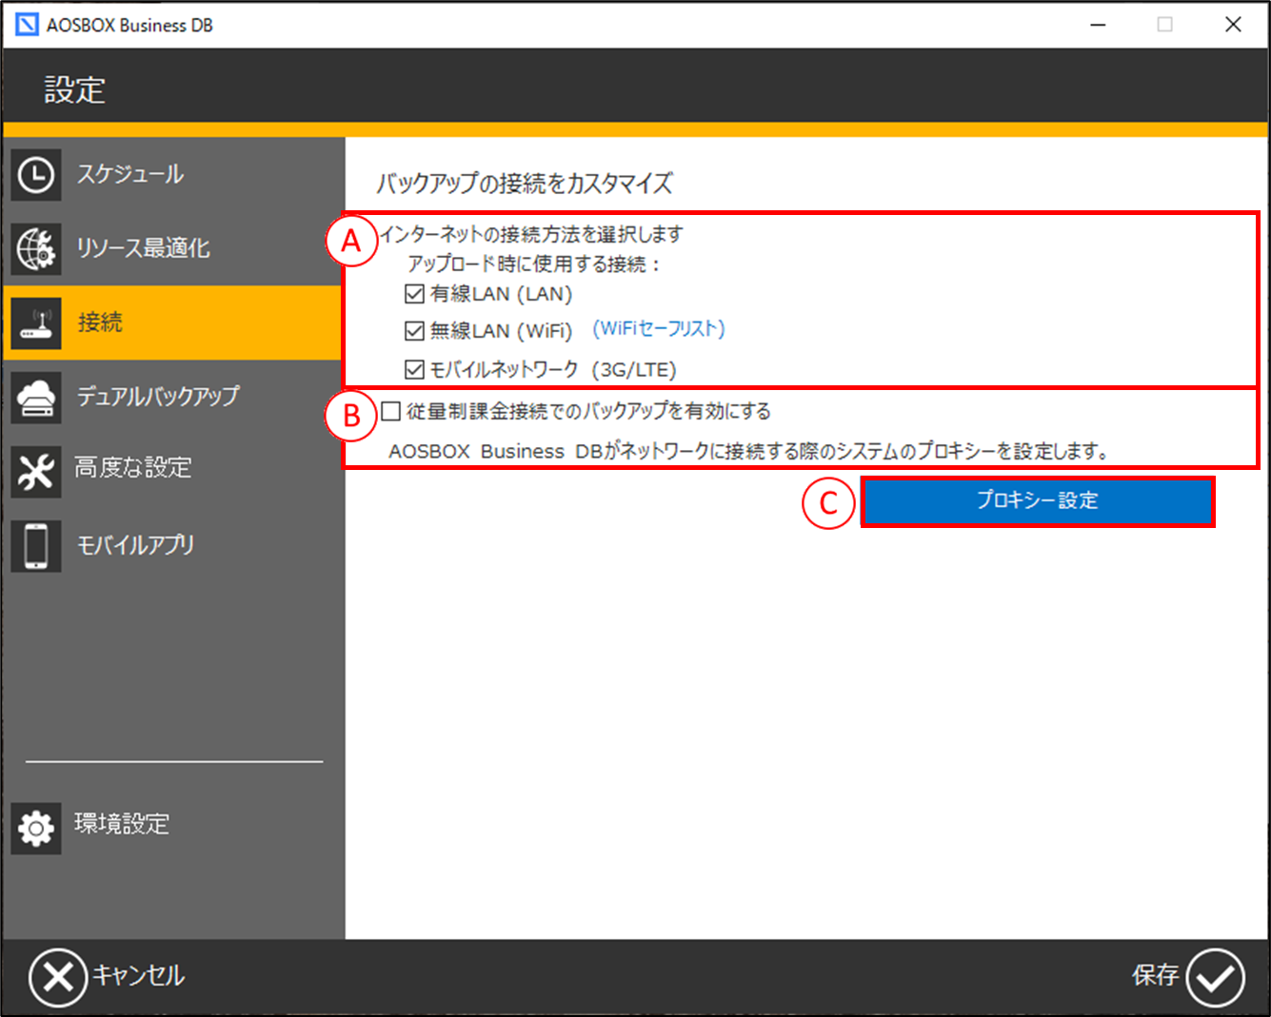The width and height of the screenshot is (1271, 1017).
Task: Minimize the AOSBOX Business DB window
Action: pyautogui.click(x=1098, y=25)
